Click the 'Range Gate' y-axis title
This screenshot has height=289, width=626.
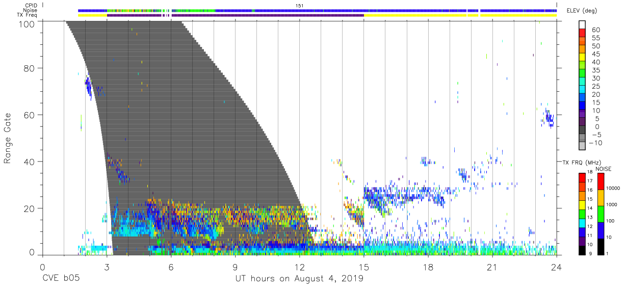coord(8,139)
